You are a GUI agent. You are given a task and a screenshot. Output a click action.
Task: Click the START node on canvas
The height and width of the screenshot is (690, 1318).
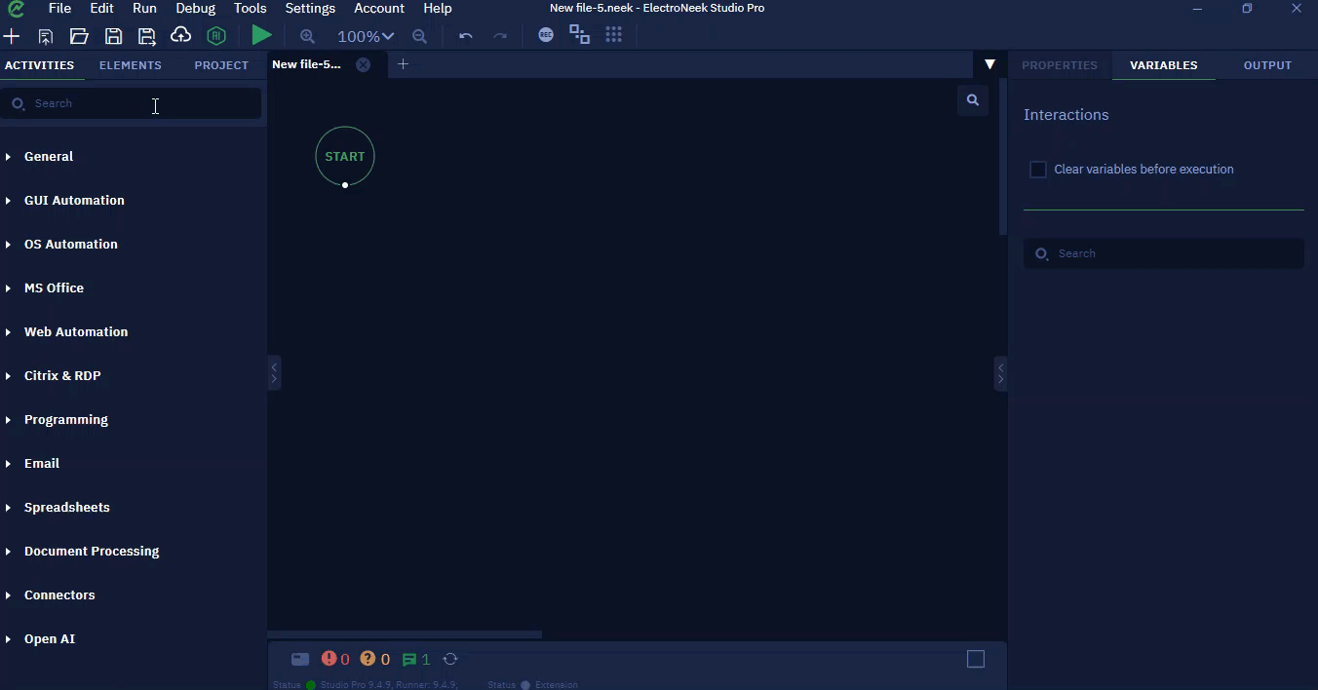(x=345, y=156)
